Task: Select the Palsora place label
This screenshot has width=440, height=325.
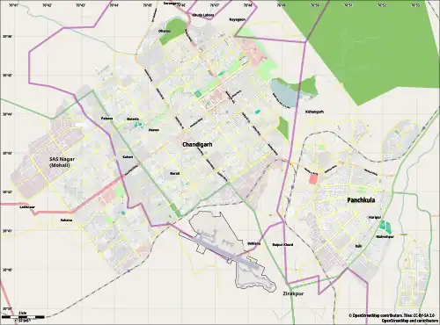Action: click(x=106, y=119)
